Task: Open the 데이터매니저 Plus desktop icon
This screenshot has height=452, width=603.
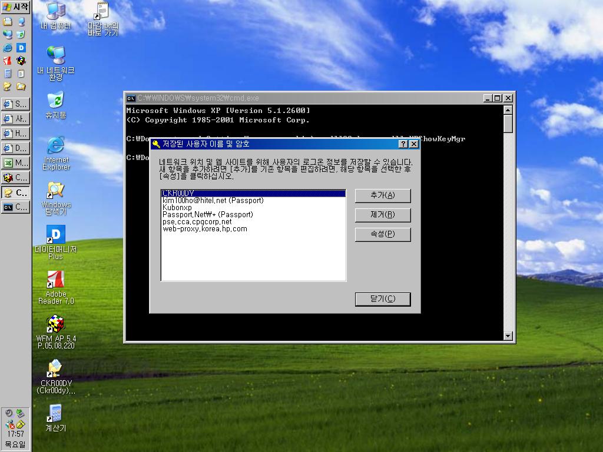Action: tap(56, 235)
